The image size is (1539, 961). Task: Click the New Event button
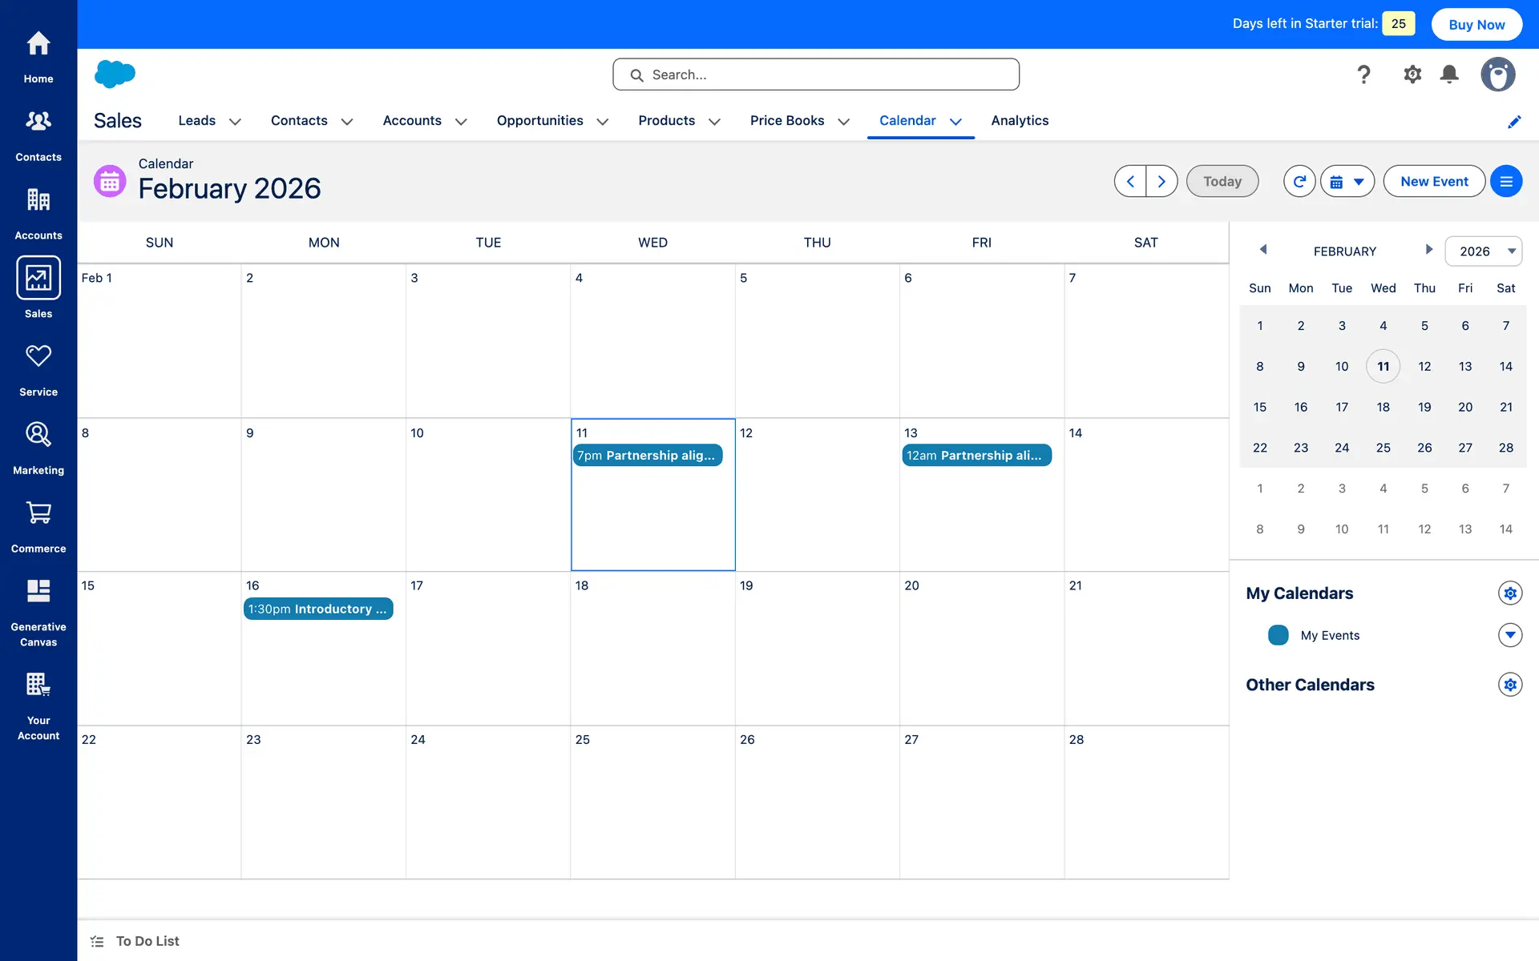1434,182
